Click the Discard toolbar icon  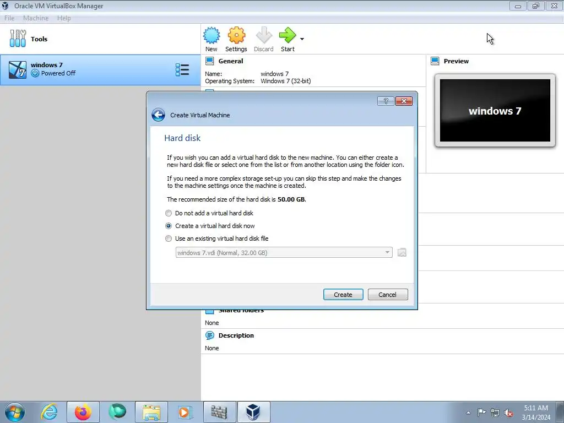pyautogui.click(x=264, y=36)
